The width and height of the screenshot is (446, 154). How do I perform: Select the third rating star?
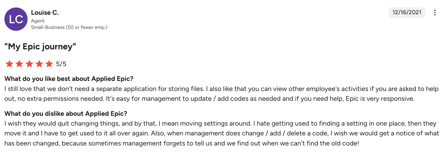29,64
